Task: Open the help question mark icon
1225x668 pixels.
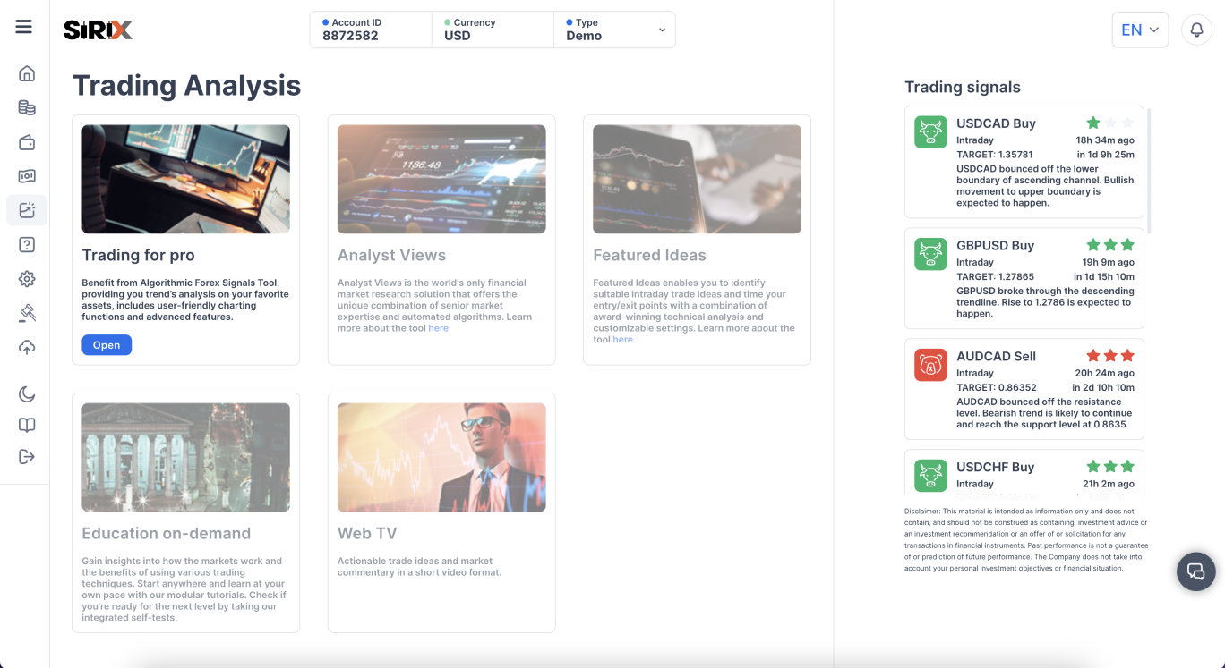Action: pos(27,245)
